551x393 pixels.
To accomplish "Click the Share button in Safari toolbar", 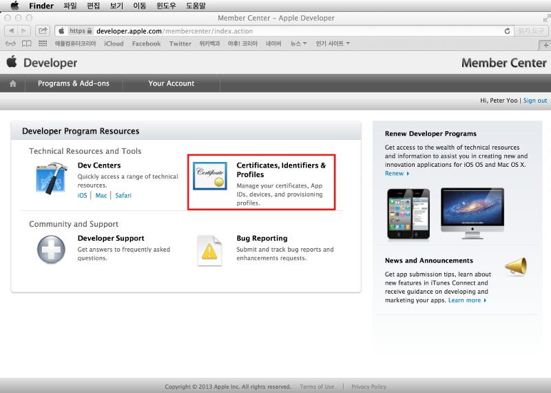I will tap(43, 30).
